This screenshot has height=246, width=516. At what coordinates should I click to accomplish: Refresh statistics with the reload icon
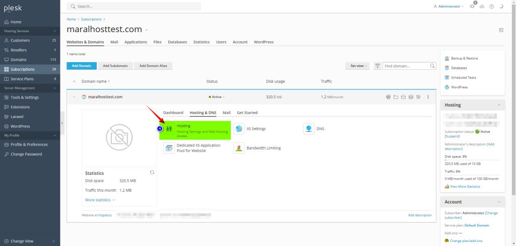(152, 172)
